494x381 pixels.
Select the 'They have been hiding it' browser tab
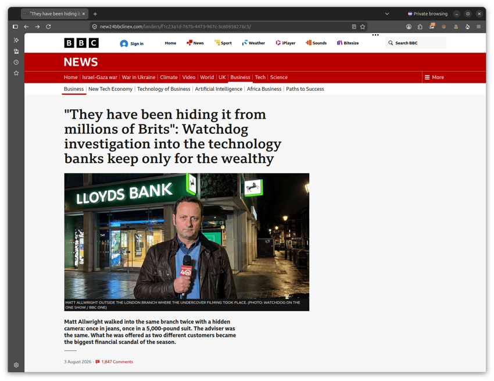click(x=55, y=14)
